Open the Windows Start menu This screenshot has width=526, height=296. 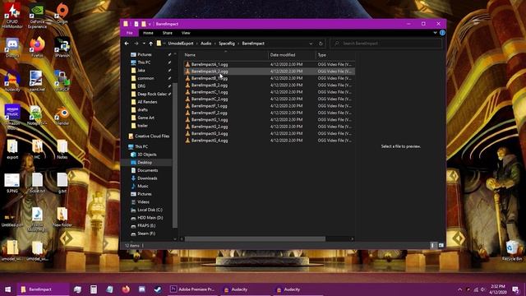point(7,289)
